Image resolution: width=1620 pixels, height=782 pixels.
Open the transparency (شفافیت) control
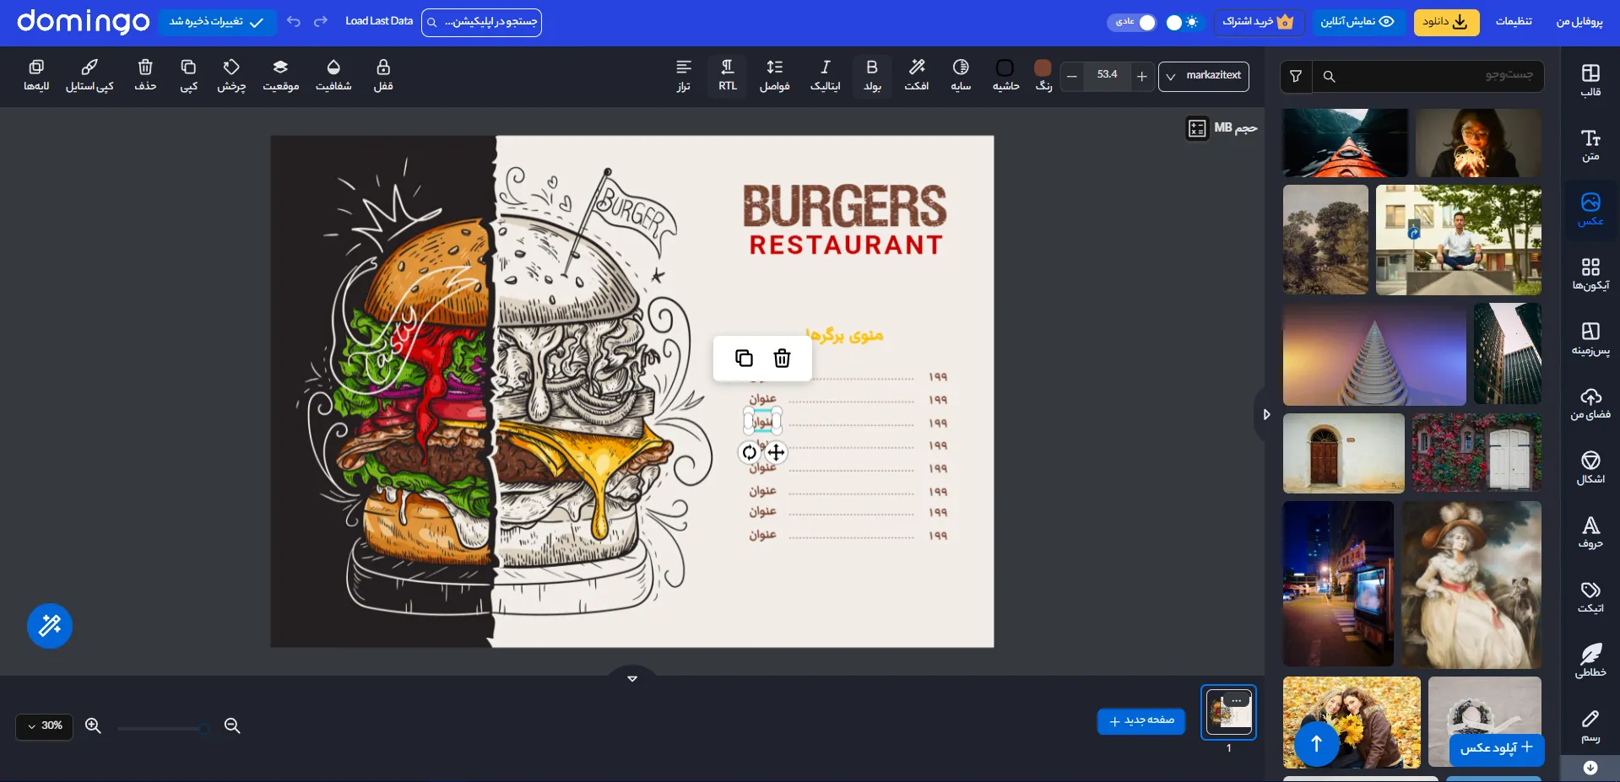coord(333,75)
